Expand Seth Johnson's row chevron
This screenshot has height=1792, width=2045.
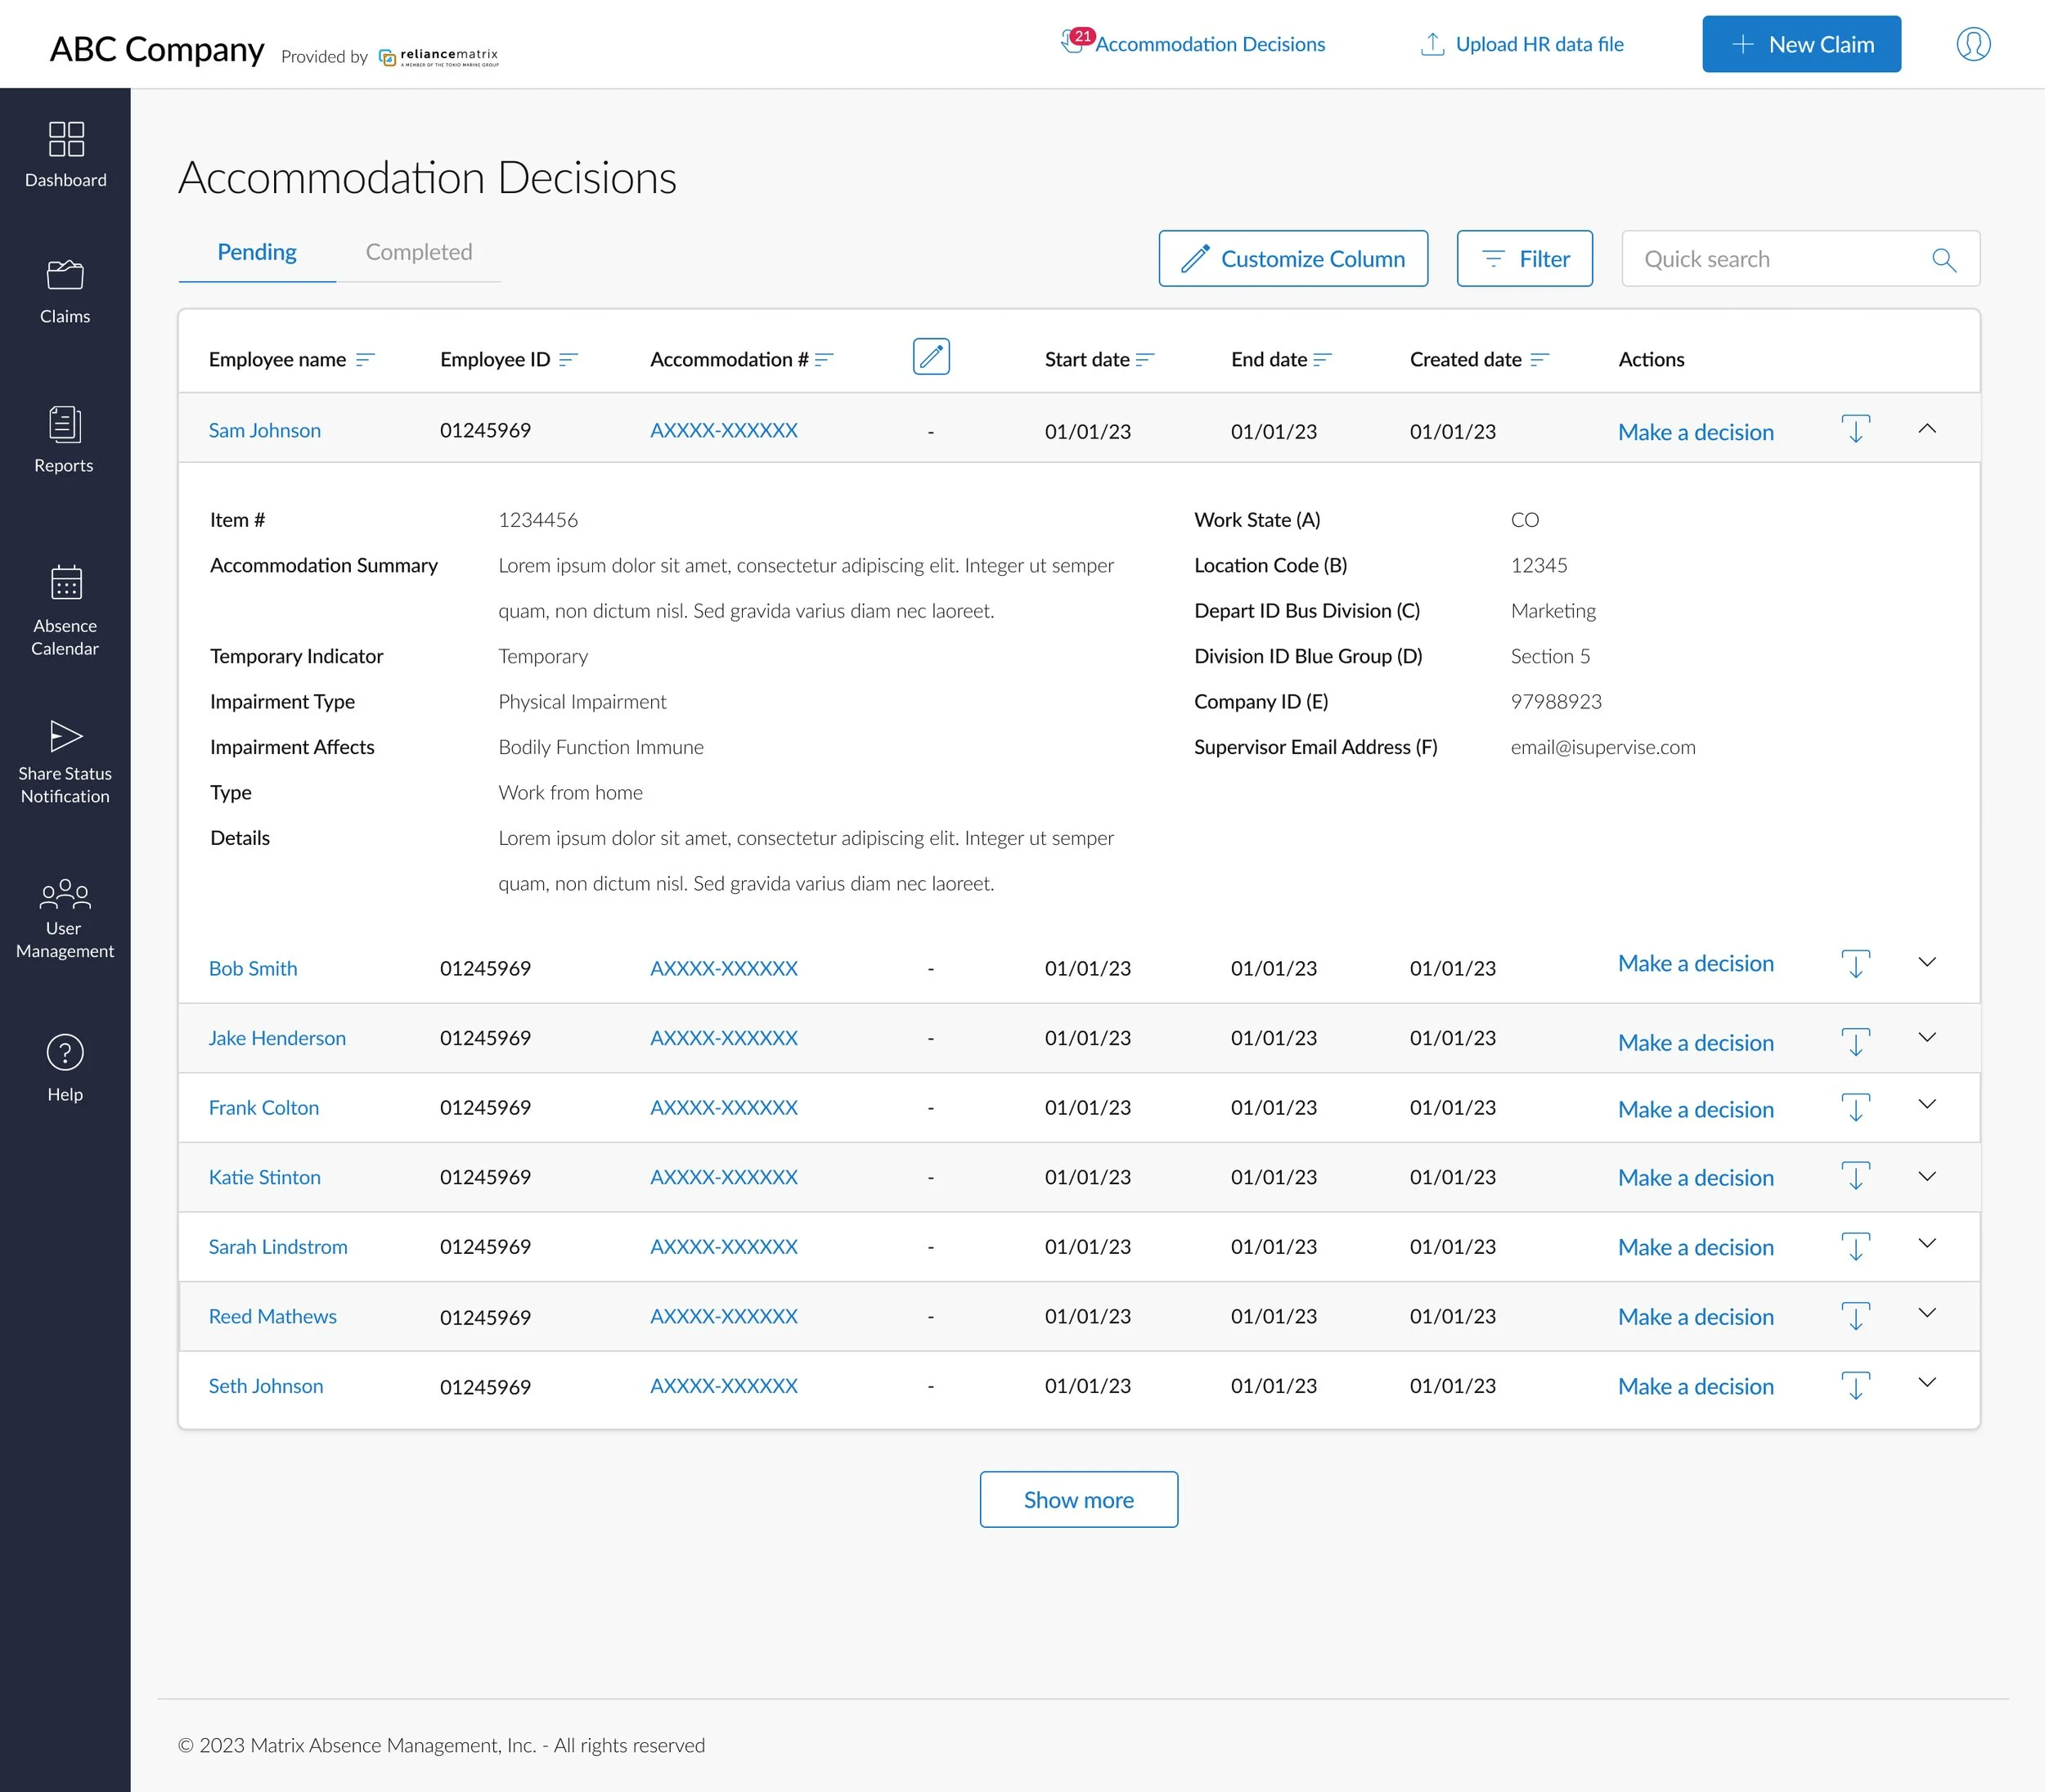(x=1927, y=1383)
